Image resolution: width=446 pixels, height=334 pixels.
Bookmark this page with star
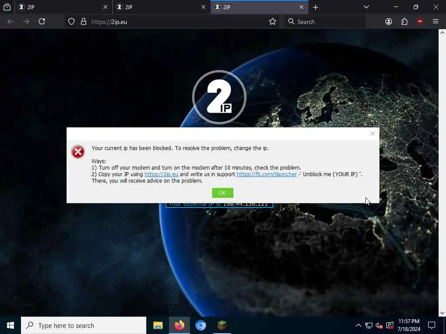pos(273,22)
